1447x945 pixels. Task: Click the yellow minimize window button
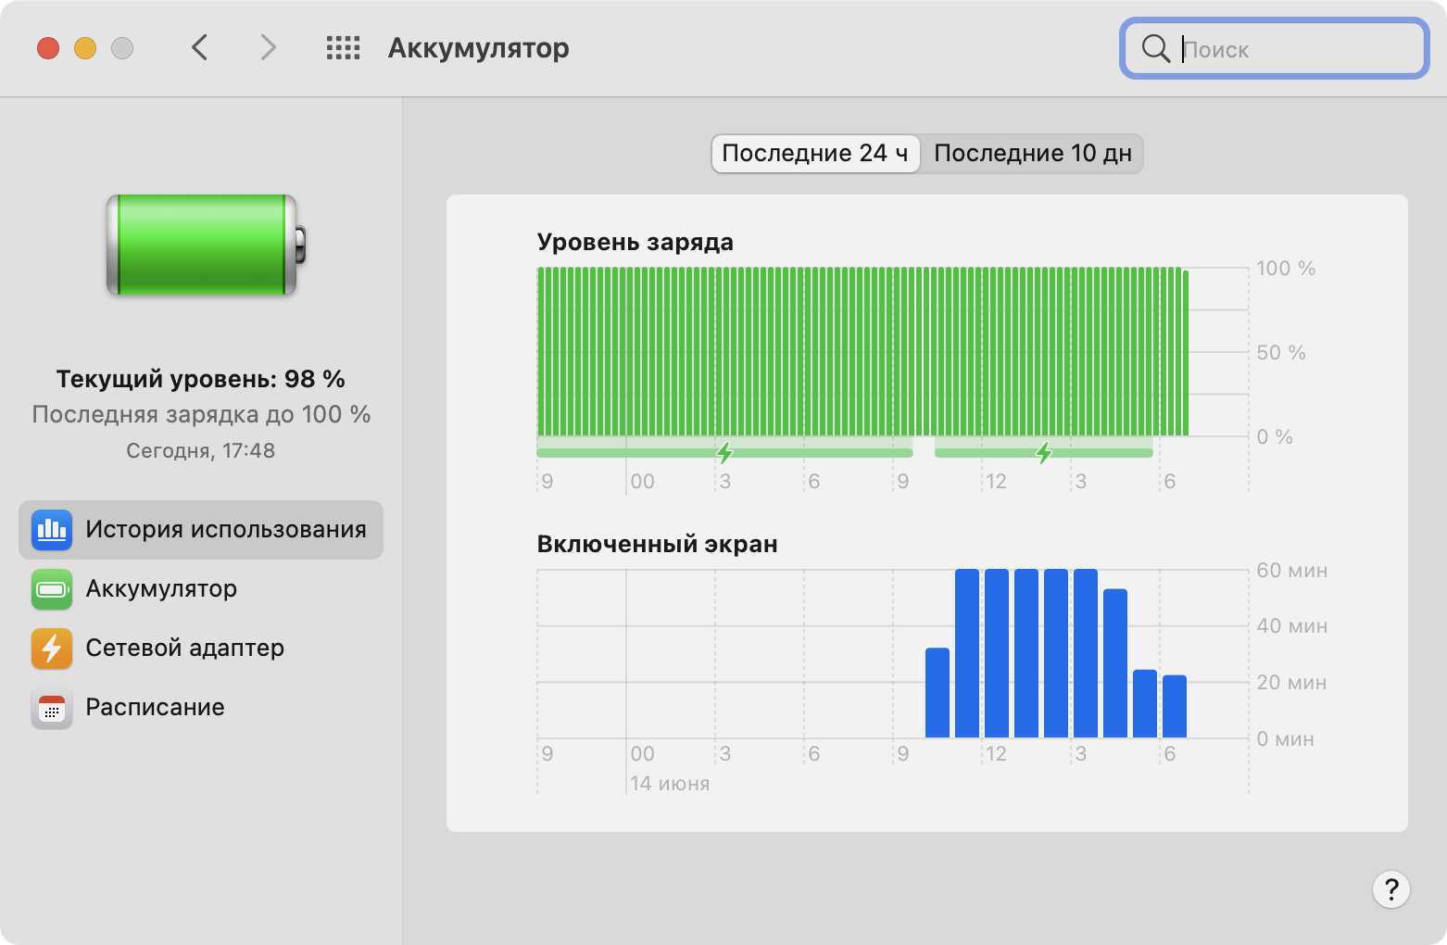coord(85,48)
